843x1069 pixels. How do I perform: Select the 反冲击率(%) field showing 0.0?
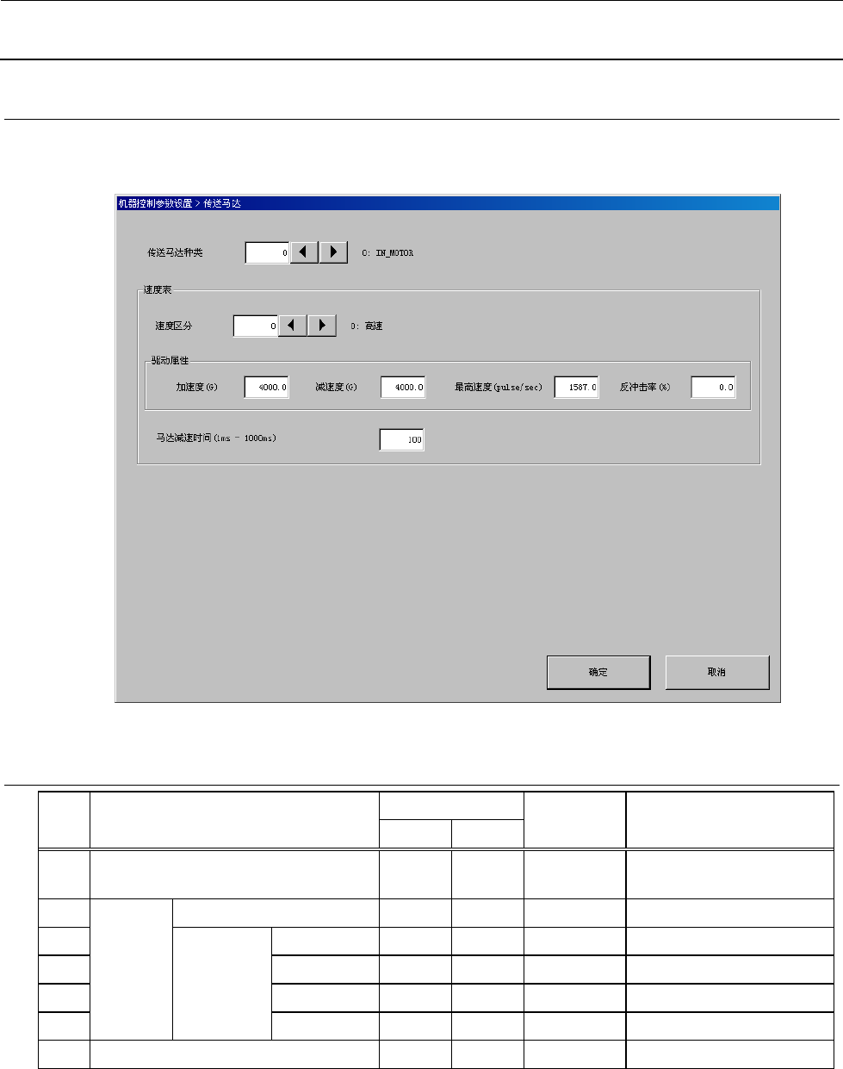coord(713,388)
